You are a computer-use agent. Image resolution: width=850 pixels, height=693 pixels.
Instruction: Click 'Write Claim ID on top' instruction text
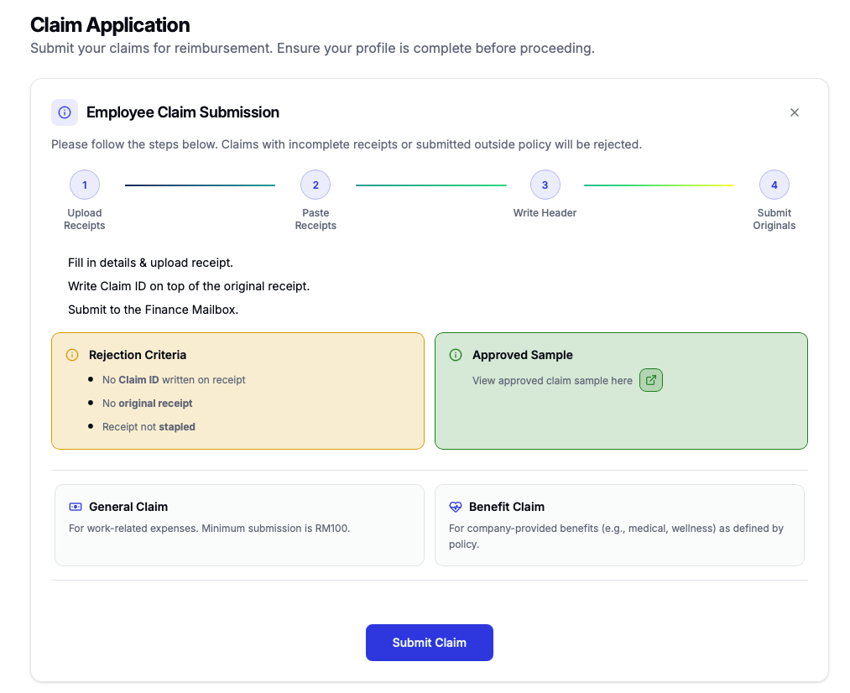tap(189, 286)
